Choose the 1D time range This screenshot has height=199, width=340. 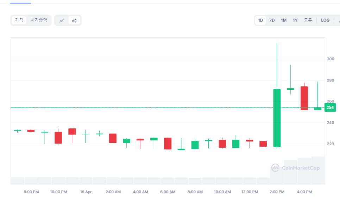260,20
